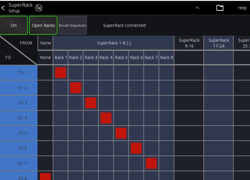Image resolution: width=250 pixels, height=180 pixels.
Task: Select the Rack 4 column header
Action: point(106,57)
